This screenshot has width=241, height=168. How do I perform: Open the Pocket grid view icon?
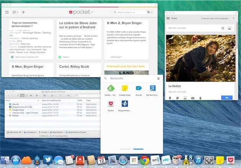pyautogui.click(x=7, y=12)
